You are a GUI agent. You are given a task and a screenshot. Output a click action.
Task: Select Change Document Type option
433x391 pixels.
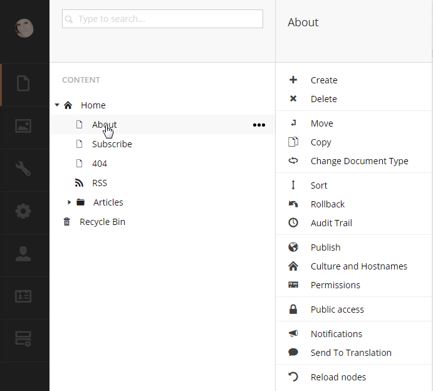coord(359,161)
